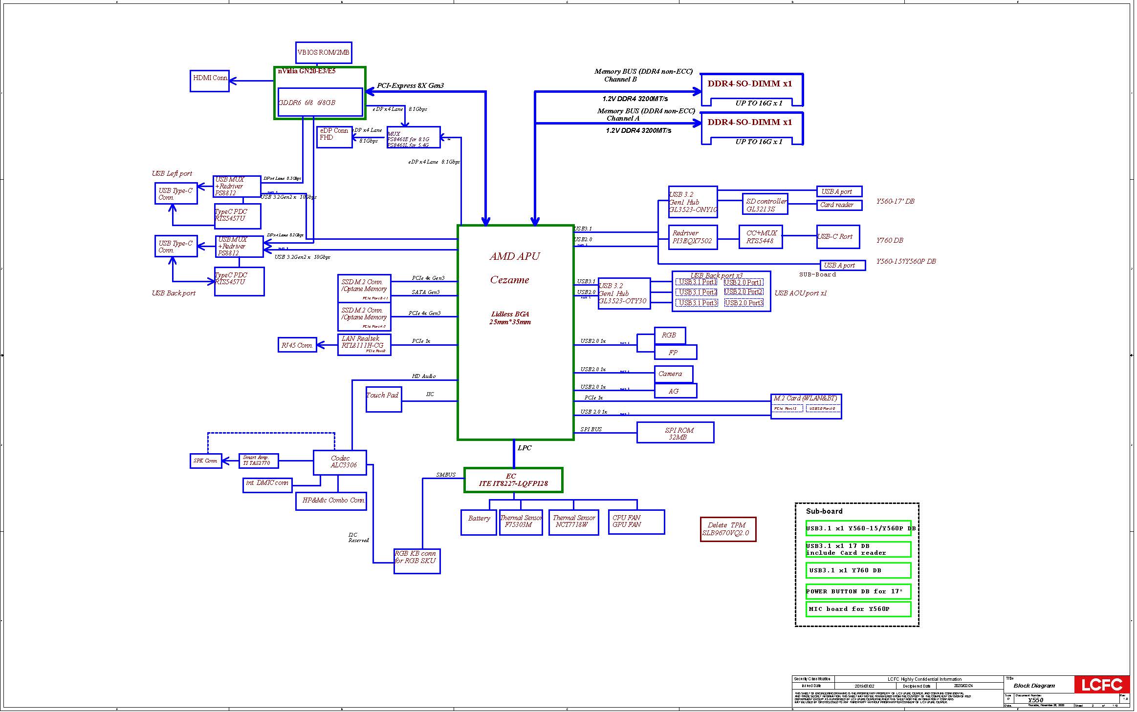Click the POWER BUTTON DB for 17" entry
The width and height of the screenshot is (1137, 712).
[858, 591]
